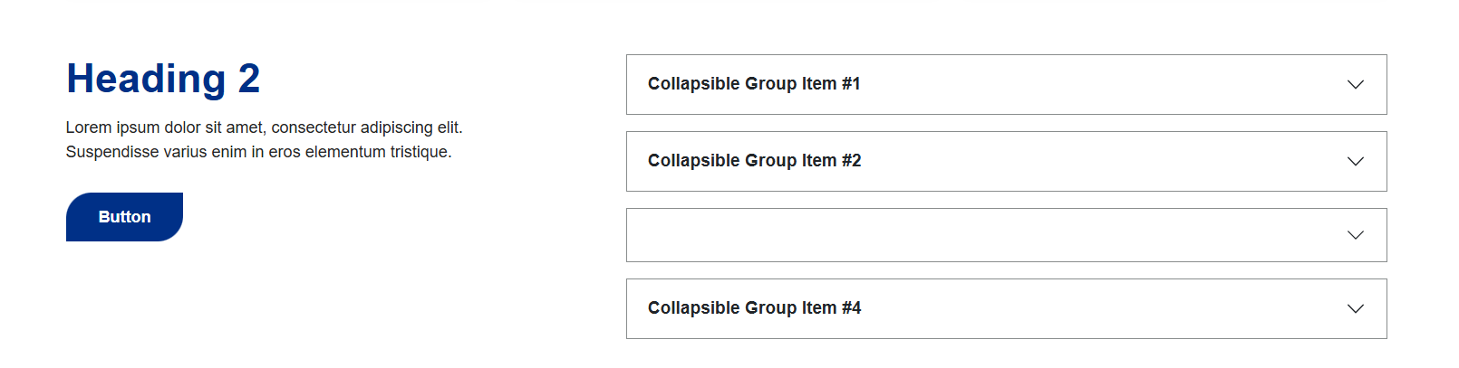Click the word "consectetur" in the paragraph
Screen dimensions: 1459x368
pos(314,127)
